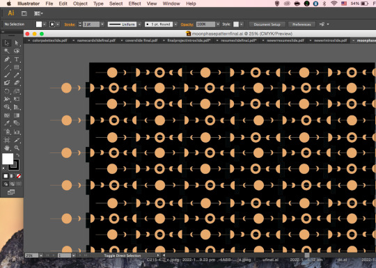Open the Effect menu
376x268 pixels.
(134, 3)
